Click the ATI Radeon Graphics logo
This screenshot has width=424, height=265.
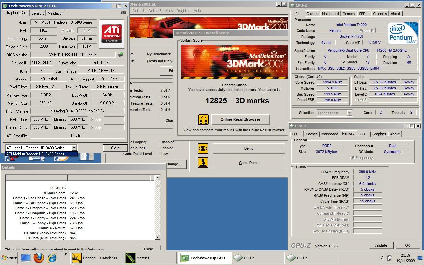[x=112, y=34]
